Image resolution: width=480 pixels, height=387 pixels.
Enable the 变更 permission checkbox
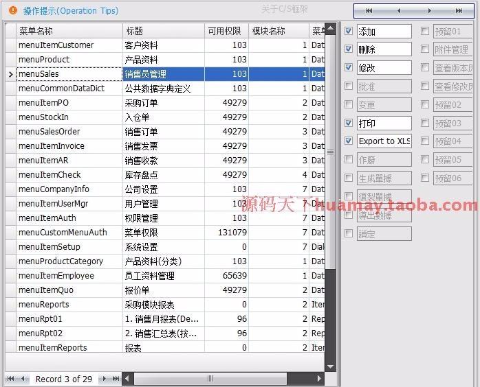pos(349,104)
